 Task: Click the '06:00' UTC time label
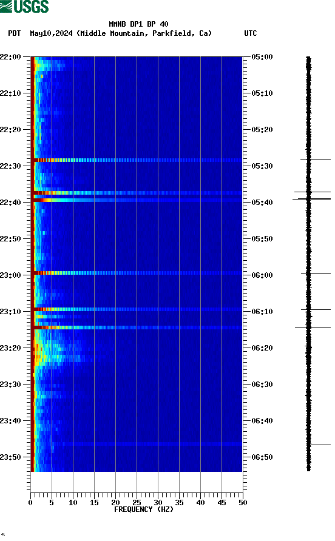pyautogui.click(x=262, y=275)
